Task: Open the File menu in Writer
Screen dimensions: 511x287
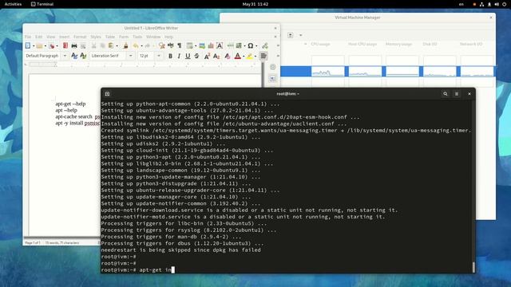Action: (x=28, y=37)
